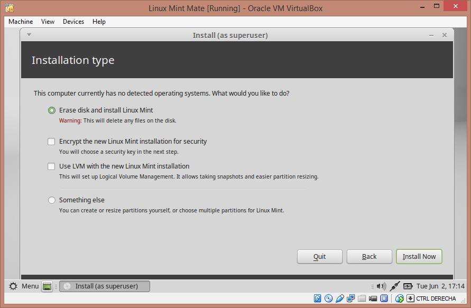Click the window resize grip at status bar
Screen dimensions: 471x308
click(x=463, y=300)
